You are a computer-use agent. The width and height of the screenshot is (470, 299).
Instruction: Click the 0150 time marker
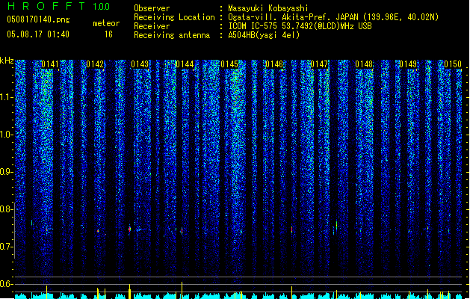453,64
